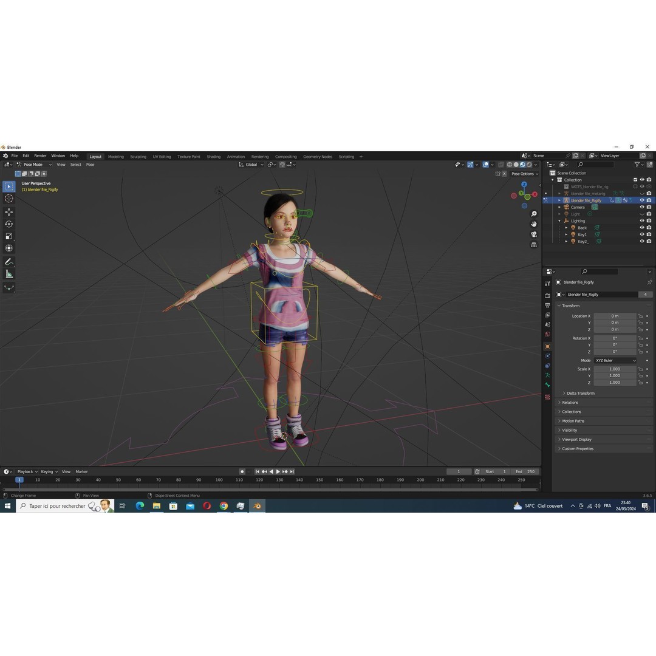The image size is (656, 656).
Task: Open Output properties tab
Action: point(547,306)
